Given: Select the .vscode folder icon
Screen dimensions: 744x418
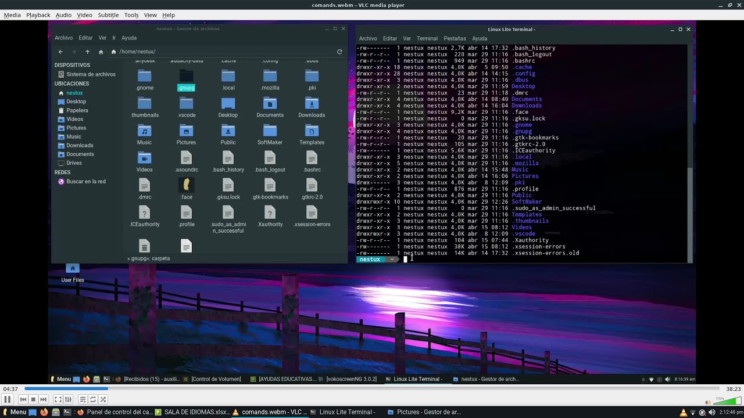Looking at the screenshot, I should pyautogui.click(x=186, y=107).
